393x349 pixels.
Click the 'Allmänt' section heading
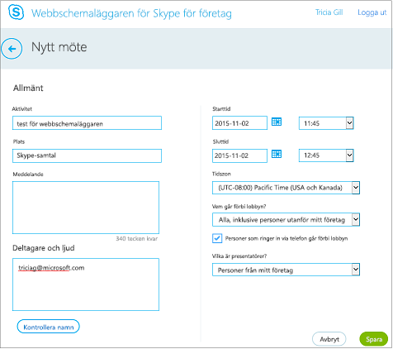click(x=28, y=88)
